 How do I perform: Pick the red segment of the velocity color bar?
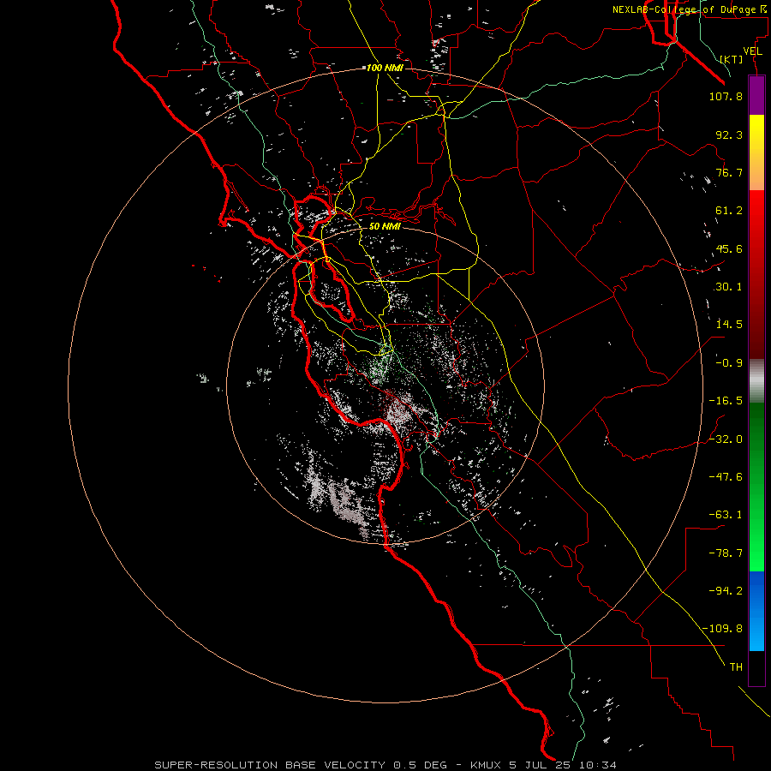click(x=756, y=274)
